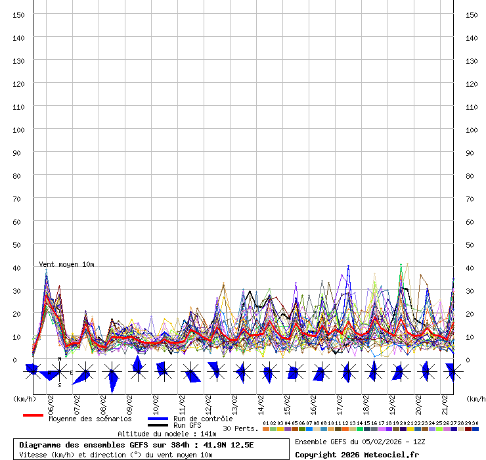The height and width of the screenshot is (460, 486).
Task: Click the first wind rose left of the compass
Action: pos(32,371)
